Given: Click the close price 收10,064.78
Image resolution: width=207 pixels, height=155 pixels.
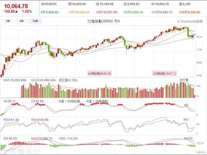Looking at the screenshot, I should pyautogui.click(x=160, y=4).
